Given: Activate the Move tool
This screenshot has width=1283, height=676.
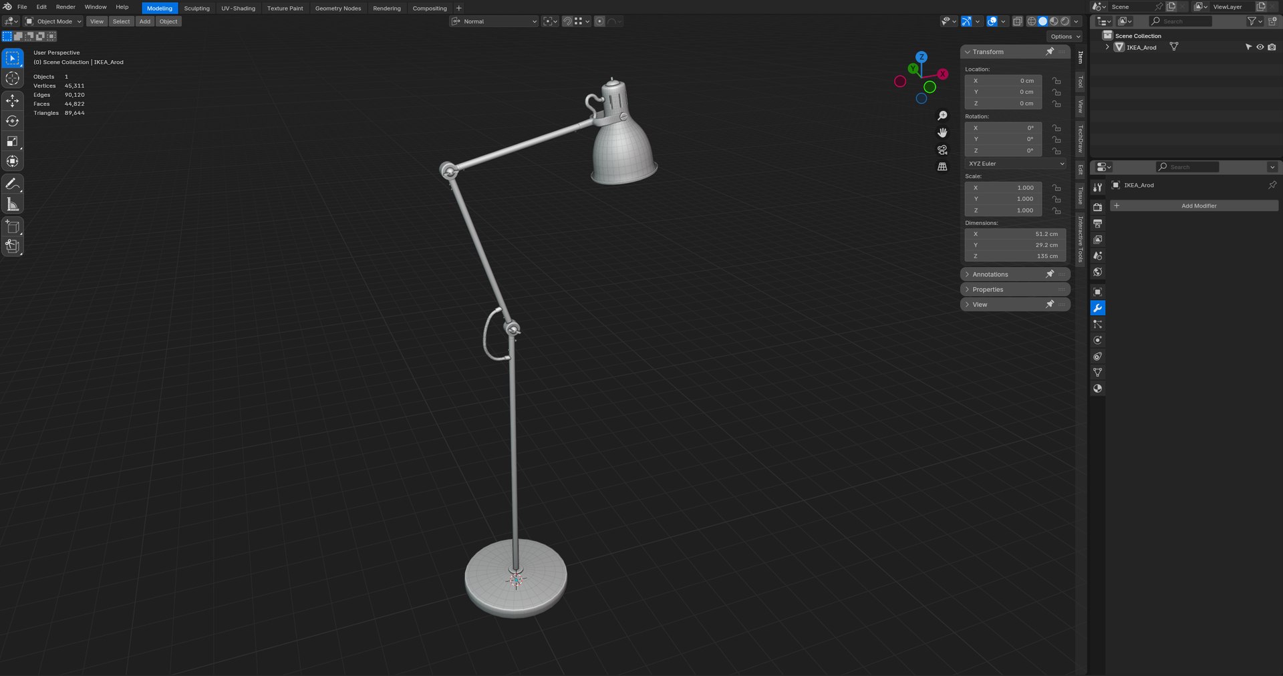Looking at the screenshot, I should [13, 101].
